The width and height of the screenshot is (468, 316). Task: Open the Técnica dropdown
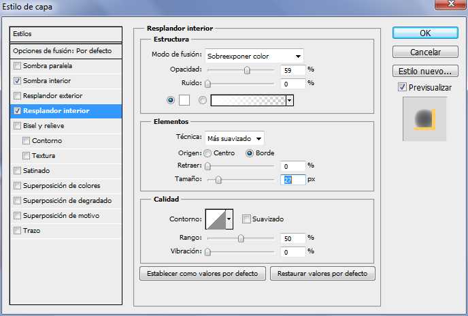pos(234,138)
